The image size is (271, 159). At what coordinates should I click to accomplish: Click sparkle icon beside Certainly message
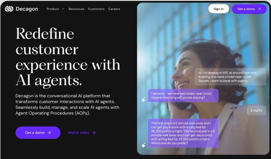coord(143,100)
